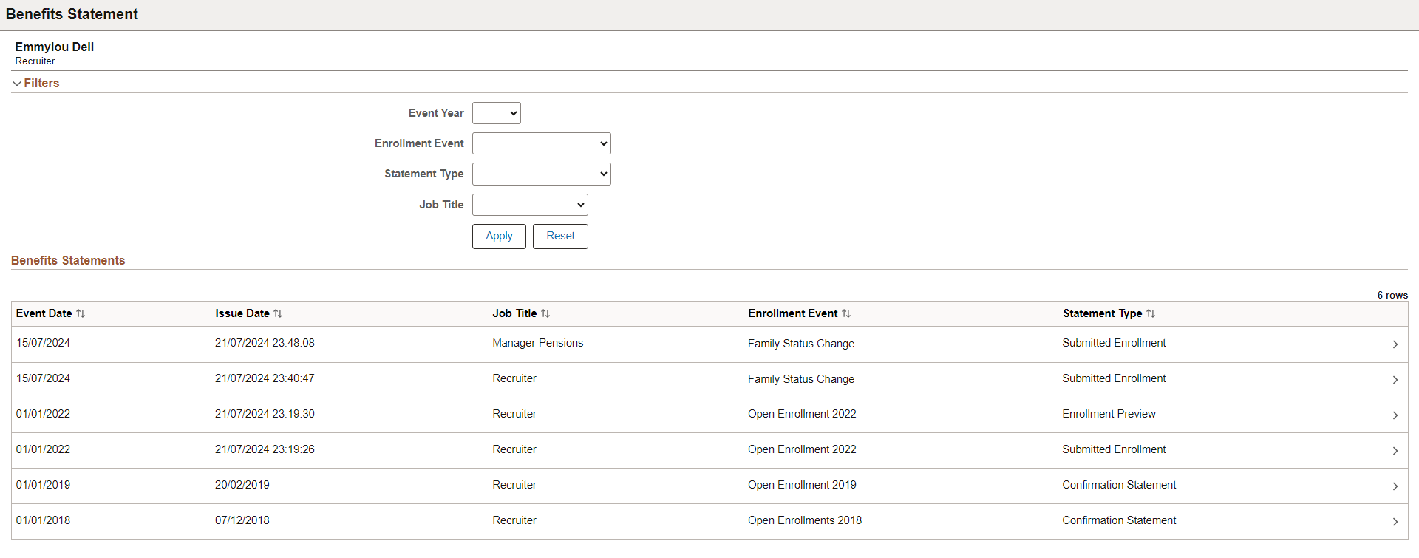Click Open Enrollments 2018 cell
The height and width of the screenshot is (558, 1419).
click(805, 520)
